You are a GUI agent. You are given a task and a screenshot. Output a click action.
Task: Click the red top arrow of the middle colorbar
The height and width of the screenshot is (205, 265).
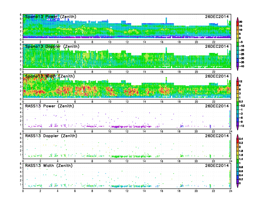[x=238, y=78]
